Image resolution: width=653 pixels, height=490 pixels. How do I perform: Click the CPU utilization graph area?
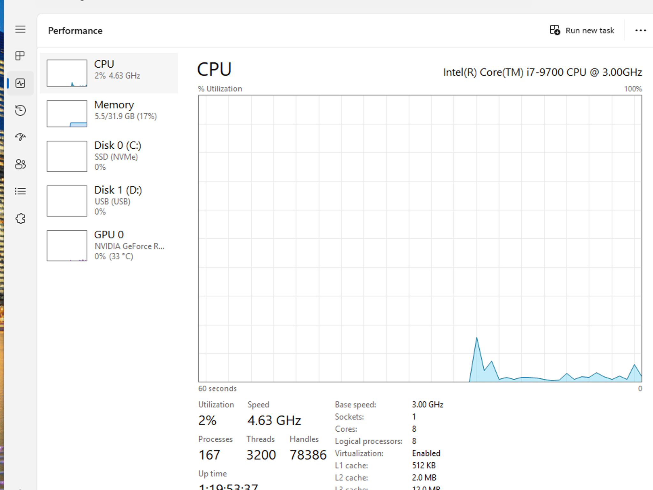click(x=420, y=238)
